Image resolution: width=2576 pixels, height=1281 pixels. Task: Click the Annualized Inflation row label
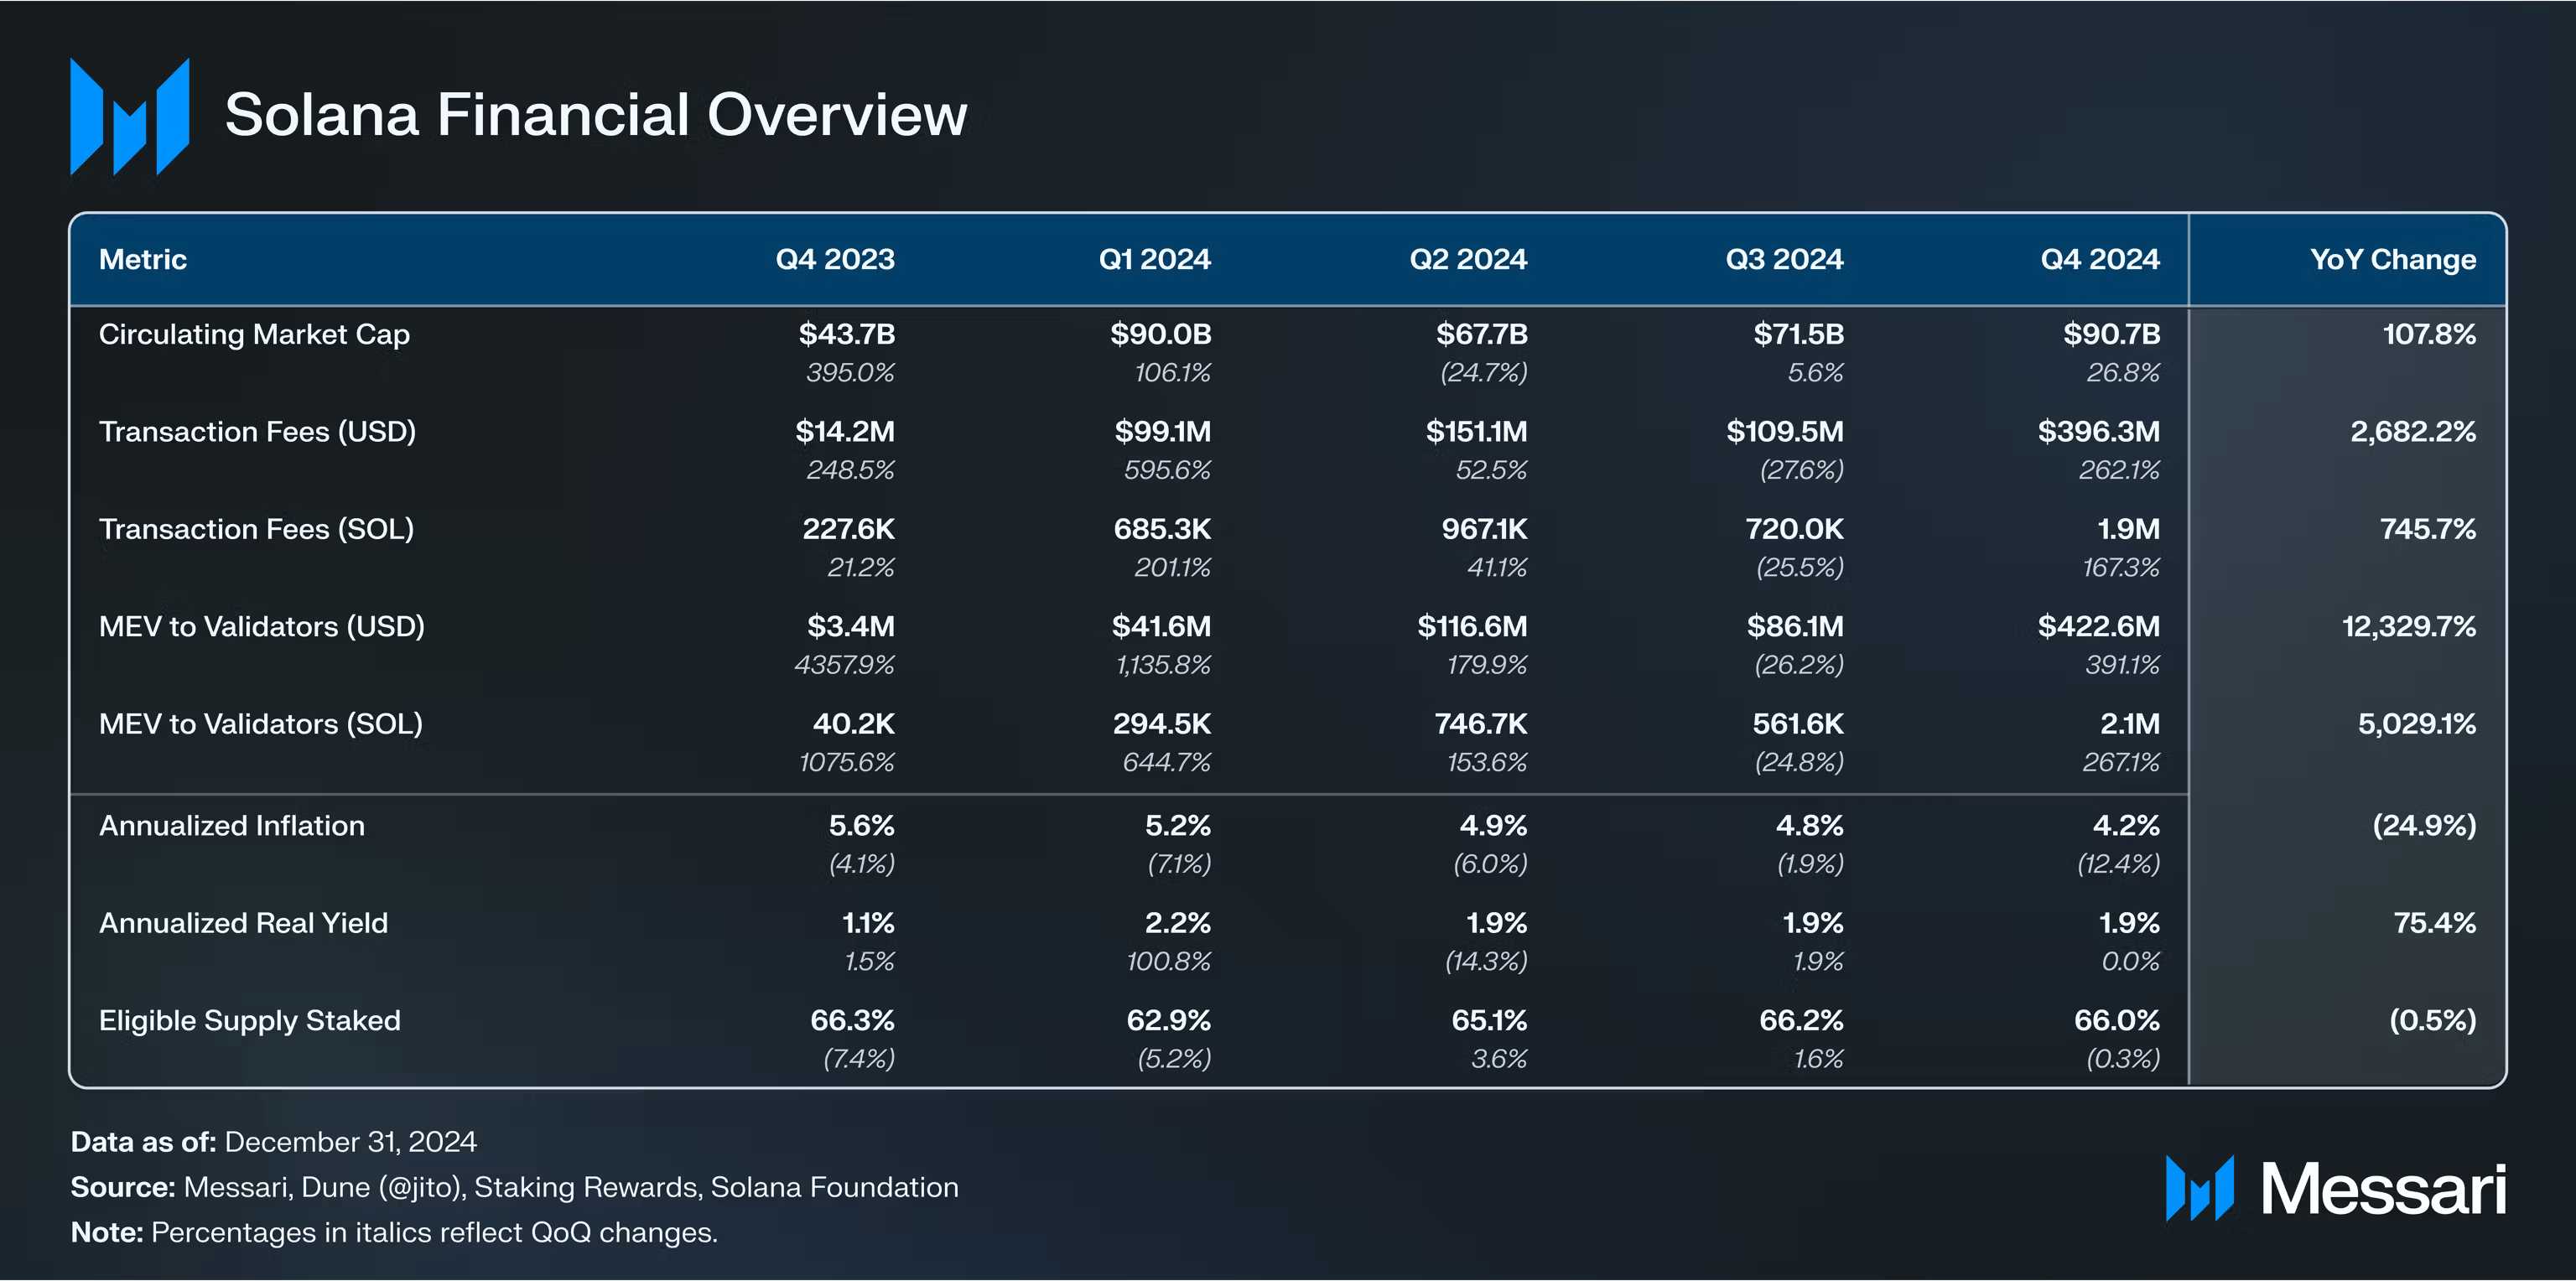232,826
